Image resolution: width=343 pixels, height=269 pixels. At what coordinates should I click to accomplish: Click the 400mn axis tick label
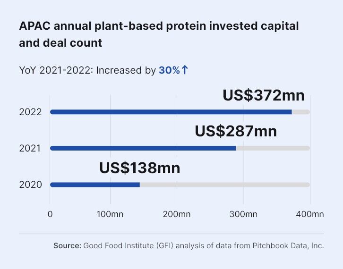coord(310,214)
